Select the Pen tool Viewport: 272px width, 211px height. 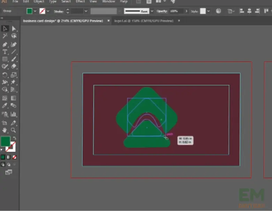point(5,44)
